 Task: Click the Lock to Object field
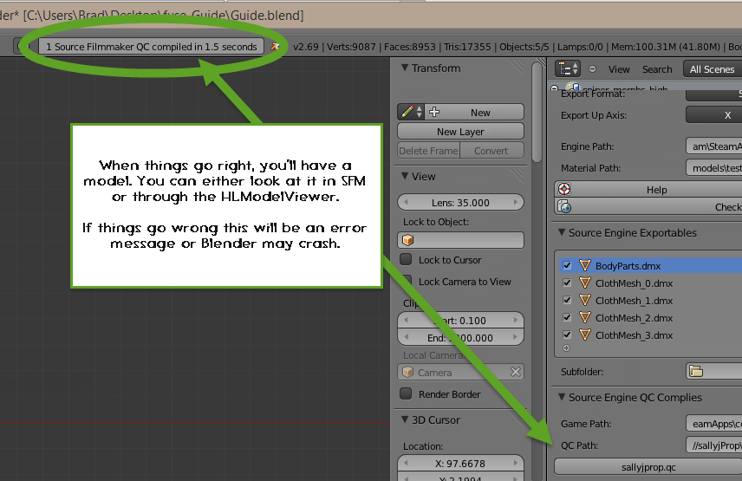(460, 240)
